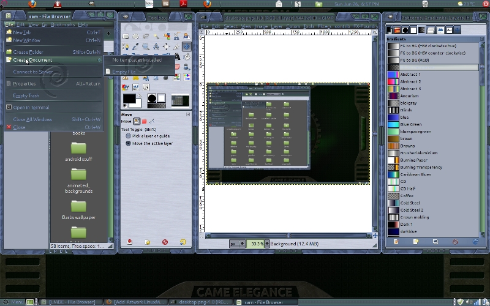Select the Align tool
Image resolution: width=490 pixels, height=306 pixels.
click(x=166, y=47)
